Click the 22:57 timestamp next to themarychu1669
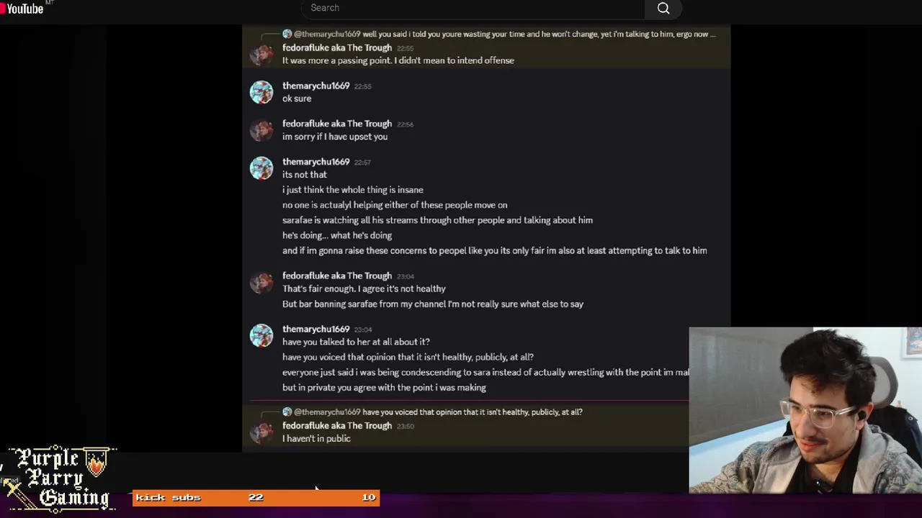922x518 pixels. tap(362, 163)
